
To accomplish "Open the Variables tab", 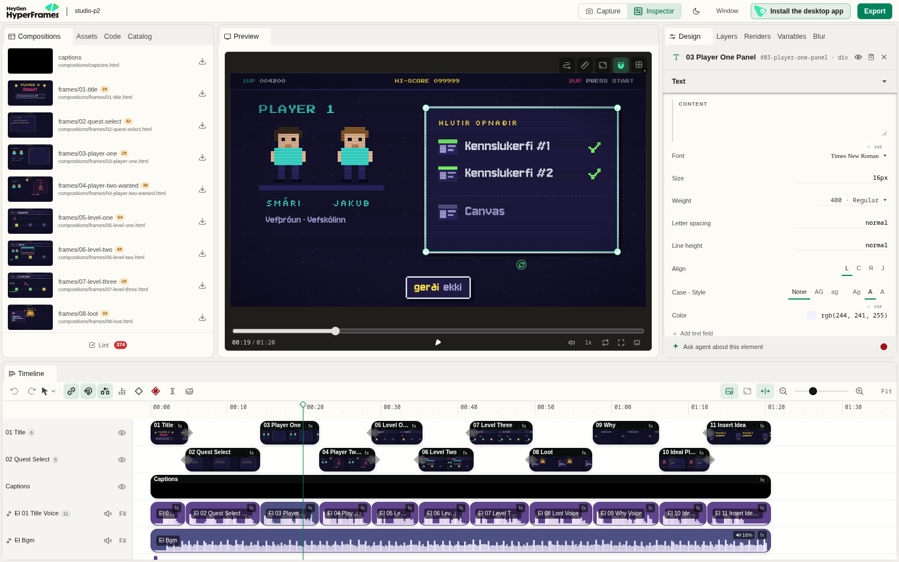I will click(792, 37).
